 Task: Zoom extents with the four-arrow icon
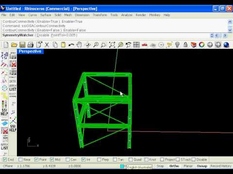(112, 44)
